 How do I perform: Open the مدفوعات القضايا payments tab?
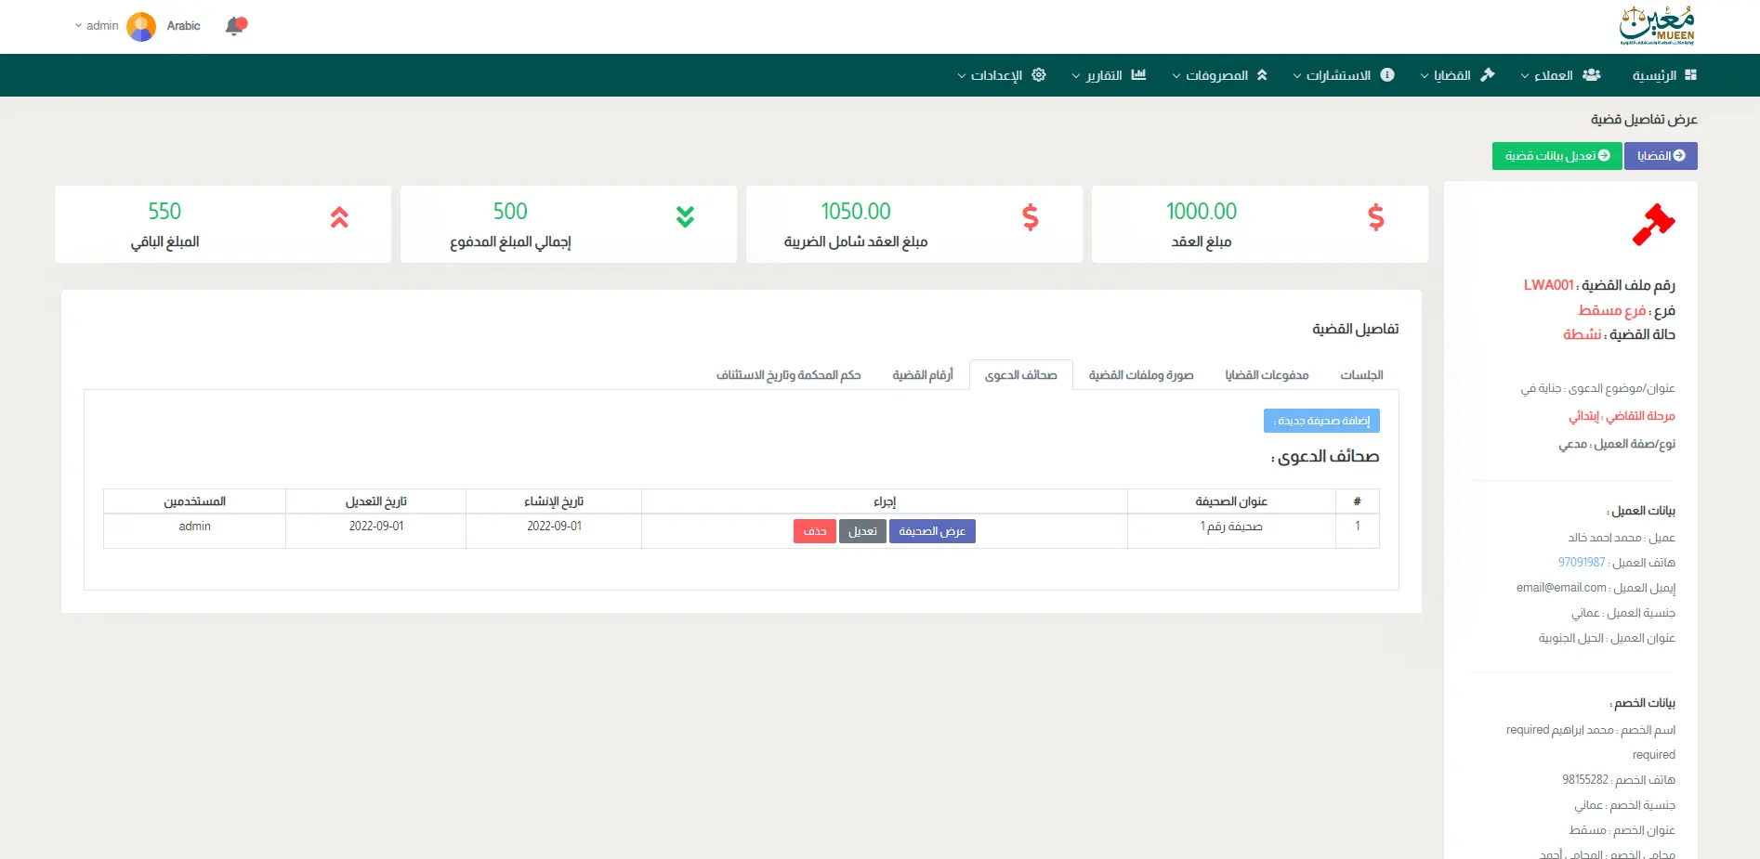point(1267,375)
